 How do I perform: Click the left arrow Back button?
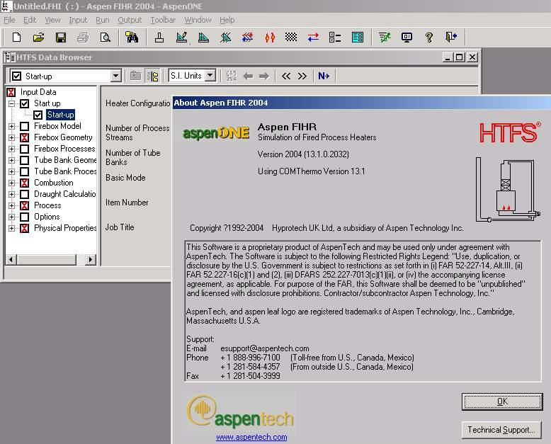(x=248, y=76)
